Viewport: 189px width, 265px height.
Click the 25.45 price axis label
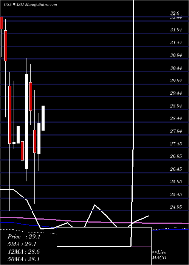tap(176, 194)
